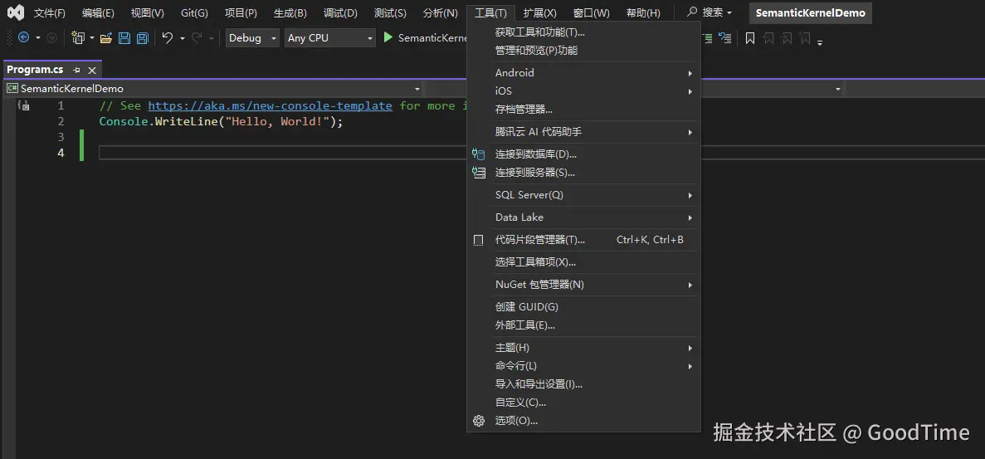Choose 选择工具箱项(X)... menu entry
The image size is (985, 459).
[583, 261]
